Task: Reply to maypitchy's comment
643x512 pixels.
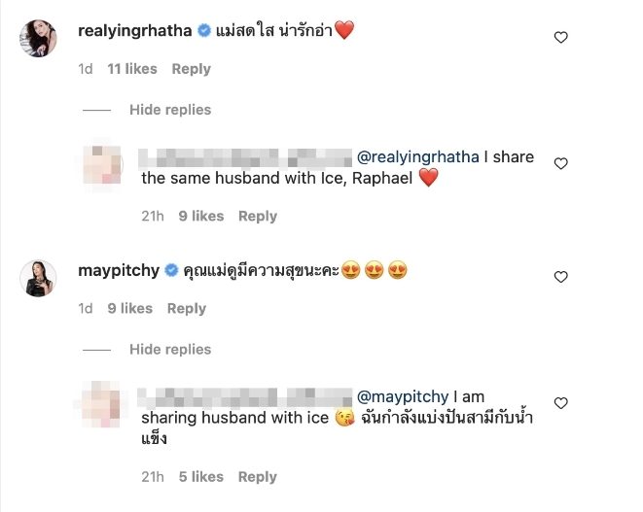Action: pyautogui.click(x=187, y=308)
